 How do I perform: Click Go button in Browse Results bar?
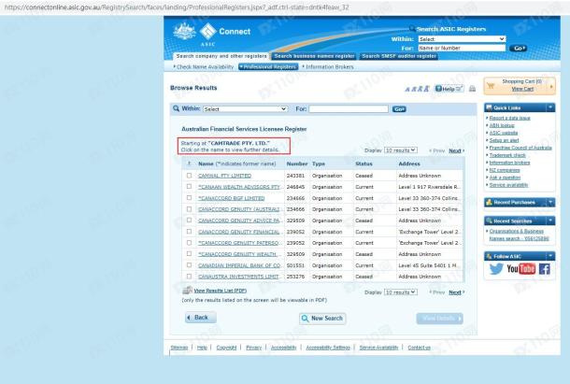coord(399,109)
